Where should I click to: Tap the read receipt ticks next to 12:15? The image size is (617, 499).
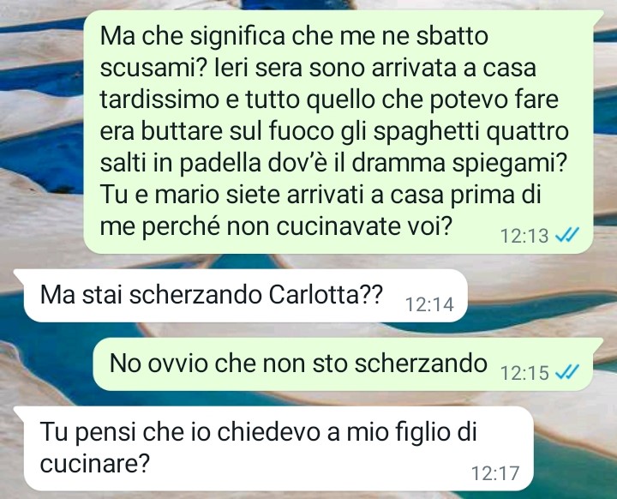(x=567, y=372)
